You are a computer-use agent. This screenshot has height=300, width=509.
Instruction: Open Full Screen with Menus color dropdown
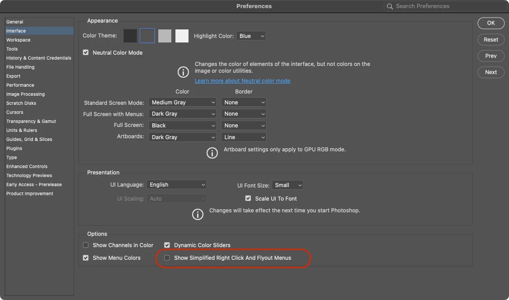tap(183, 114)
